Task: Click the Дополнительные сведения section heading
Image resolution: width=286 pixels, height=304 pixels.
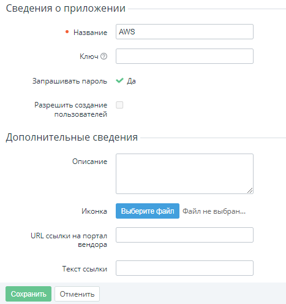Action: 72,137
